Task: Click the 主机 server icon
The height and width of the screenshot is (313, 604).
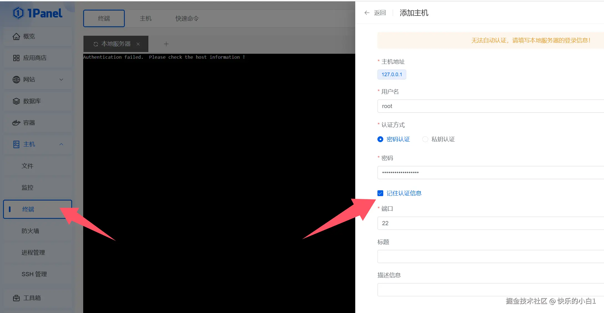Action: click(16, 144)
